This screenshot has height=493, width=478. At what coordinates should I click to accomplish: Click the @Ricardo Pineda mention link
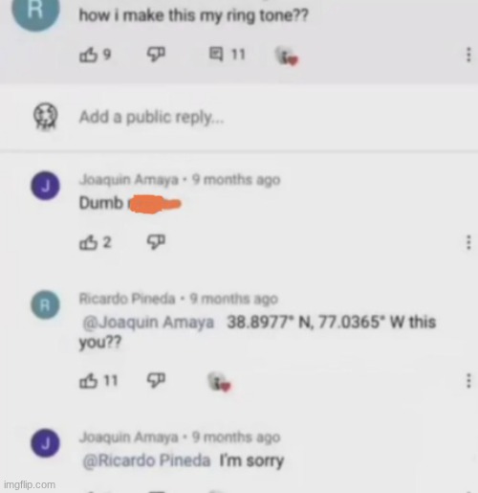146,460
